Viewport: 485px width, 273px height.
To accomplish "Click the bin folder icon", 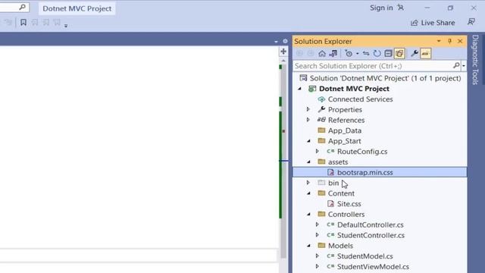I will point(321,183).
